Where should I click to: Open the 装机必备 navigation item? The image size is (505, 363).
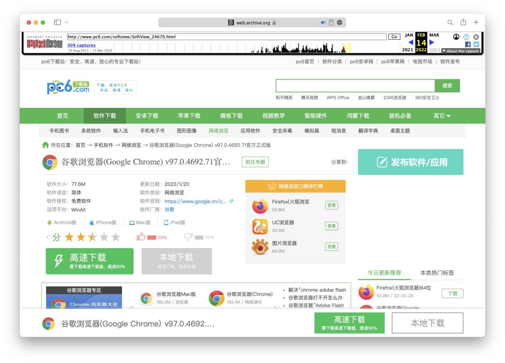(x=400, y=116)
